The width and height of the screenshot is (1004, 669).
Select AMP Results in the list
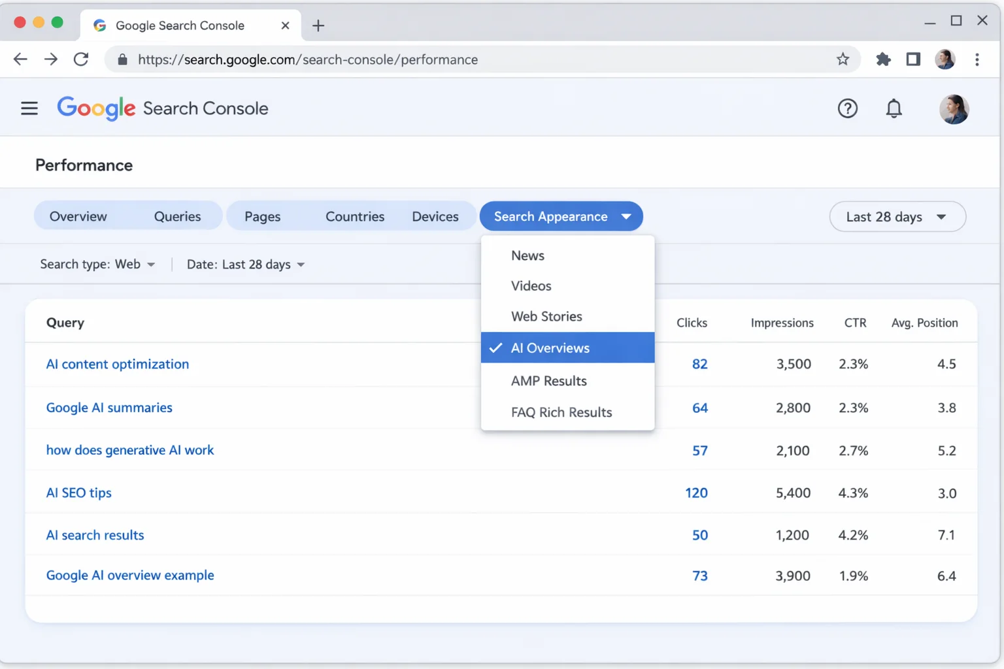(x=549, y=381)
